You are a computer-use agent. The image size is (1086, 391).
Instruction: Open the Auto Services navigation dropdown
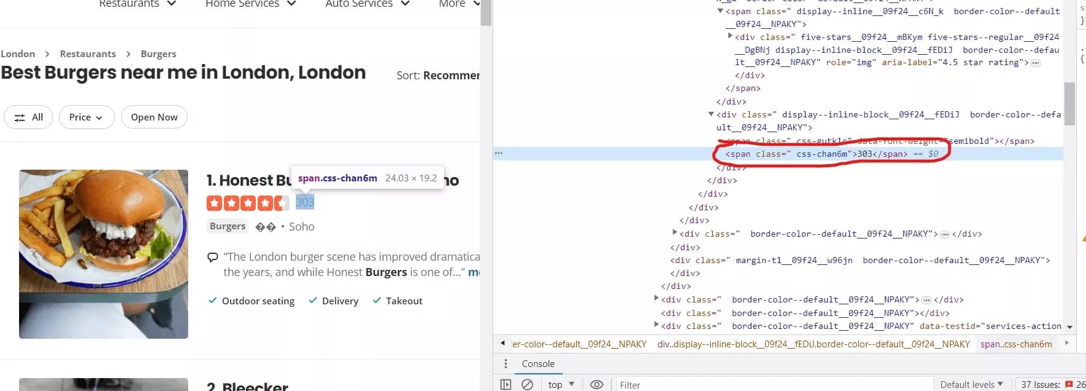pyautogui.click(x=368, y=4)
